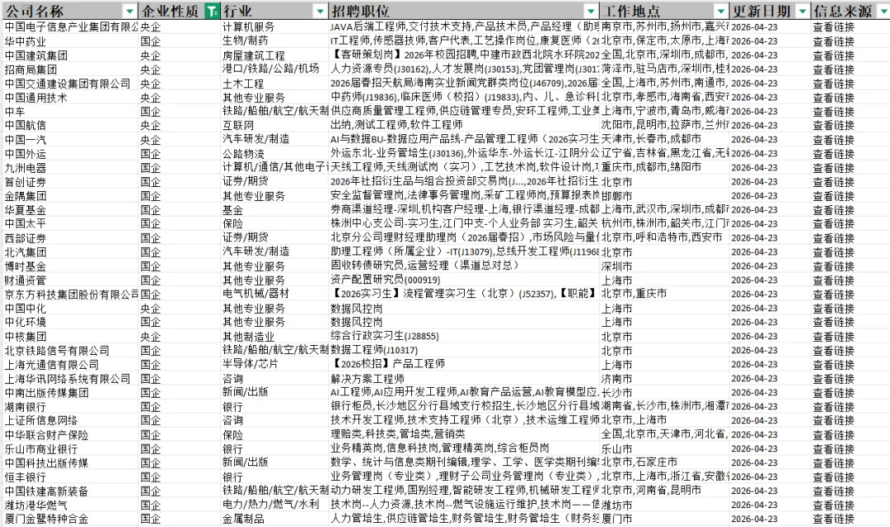Click the 电力/热力/燃气/水利 industry cell
890x527 pixels.
(x=274, y=505)
